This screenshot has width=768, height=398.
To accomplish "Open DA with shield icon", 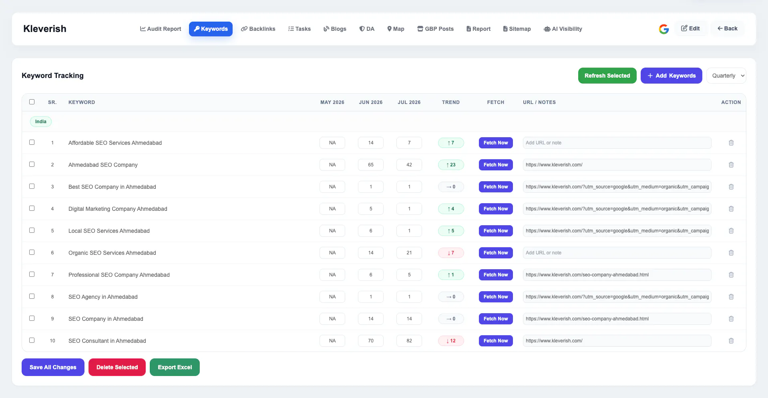I will pyautogui.click(x=367, y=29).
